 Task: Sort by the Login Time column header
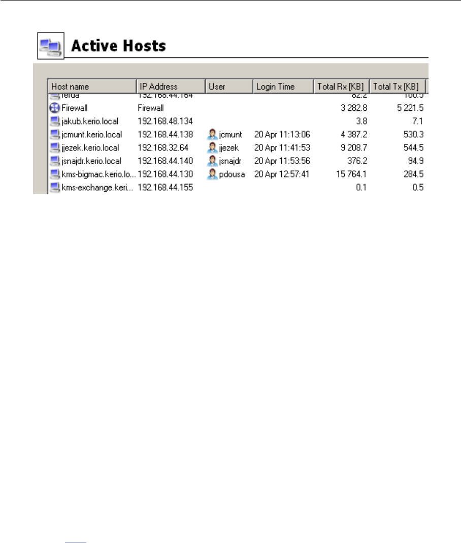pos(283,86)
